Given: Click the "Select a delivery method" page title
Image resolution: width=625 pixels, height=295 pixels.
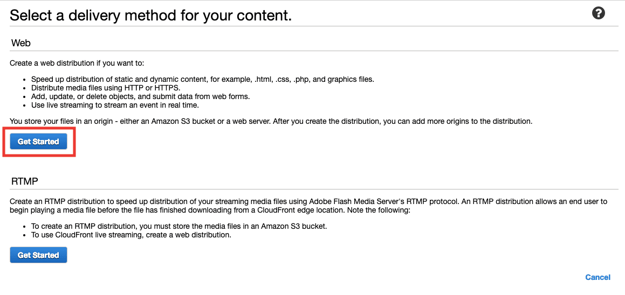Looking at the screenshot, I should 150,15.
